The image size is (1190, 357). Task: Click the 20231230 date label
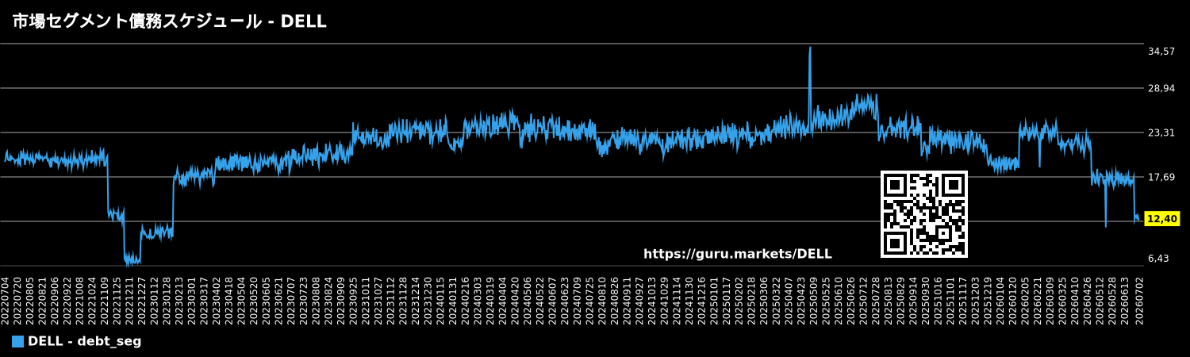[428, 300]
